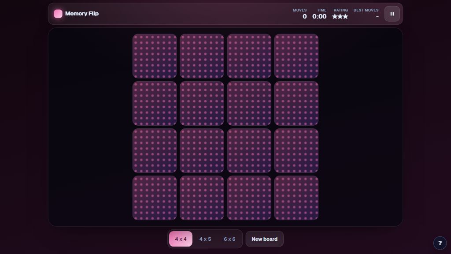Switch to the 6 x 6 board size
The height and width of the screenshot is (254, 451).
[229, 239]
